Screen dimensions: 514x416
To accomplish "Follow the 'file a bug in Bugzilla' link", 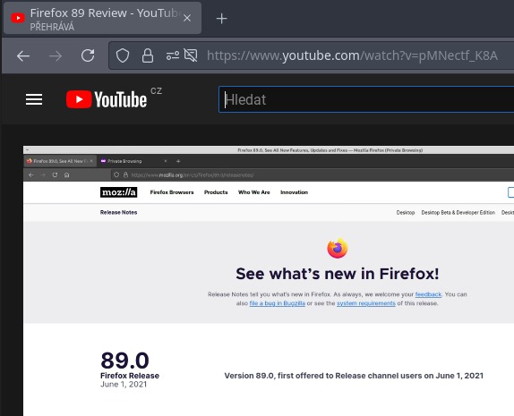I will click(x=278, y=303).
